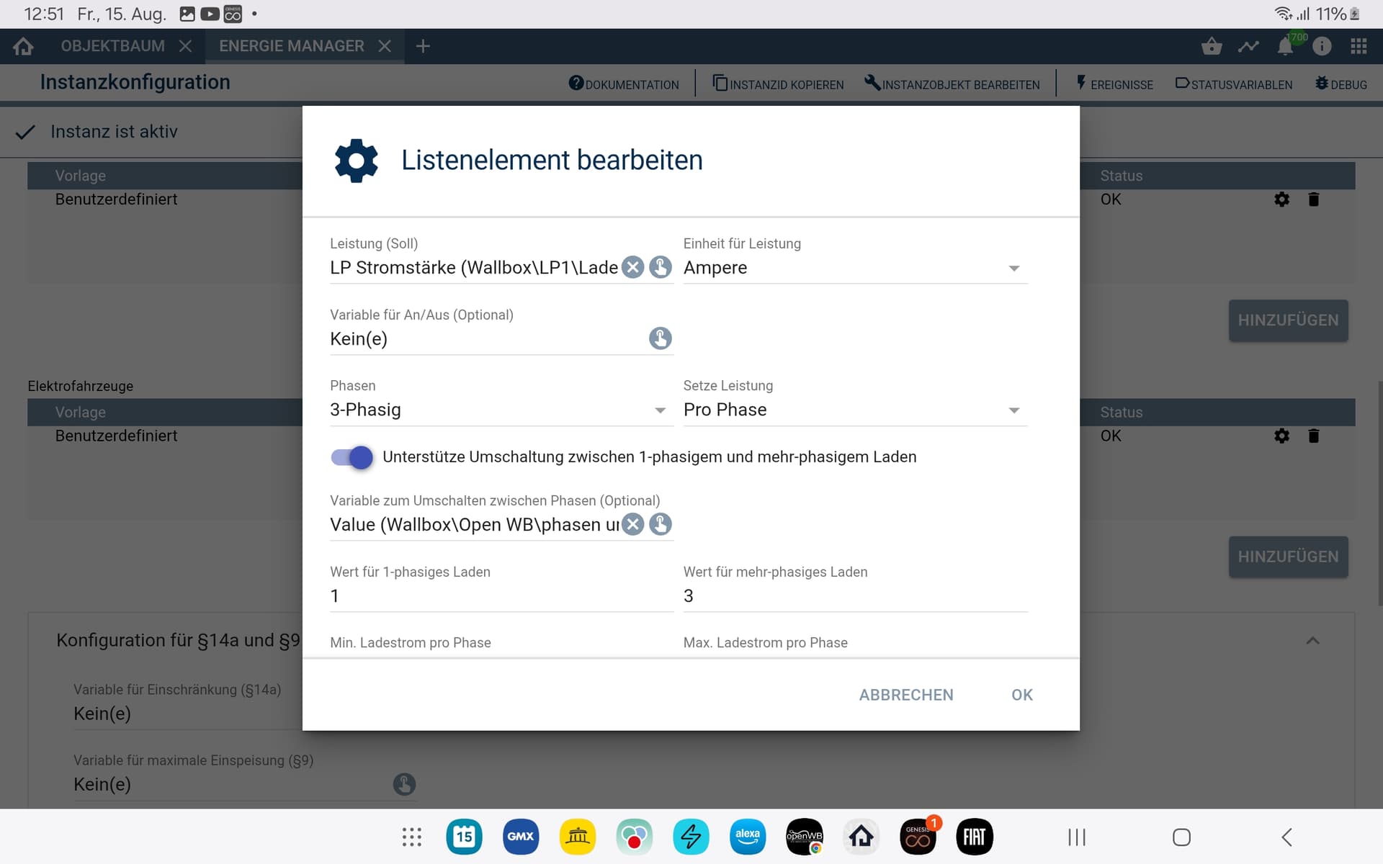Open notifications bell icon
The height and width of the screenshot is (864, 1383).
point(1284,47)
